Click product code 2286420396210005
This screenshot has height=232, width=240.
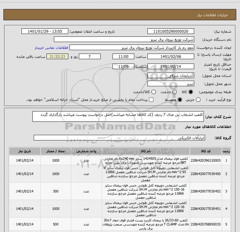coord(206,160)
